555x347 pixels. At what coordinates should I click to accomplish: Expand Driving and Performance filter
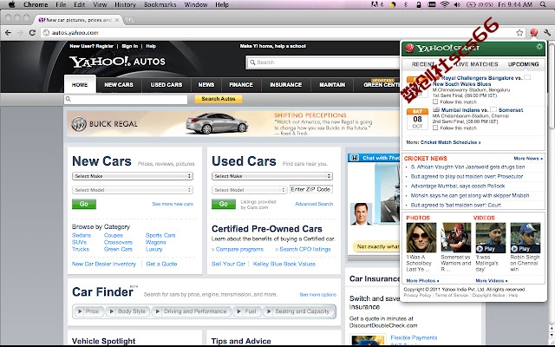tap(192, 311)
